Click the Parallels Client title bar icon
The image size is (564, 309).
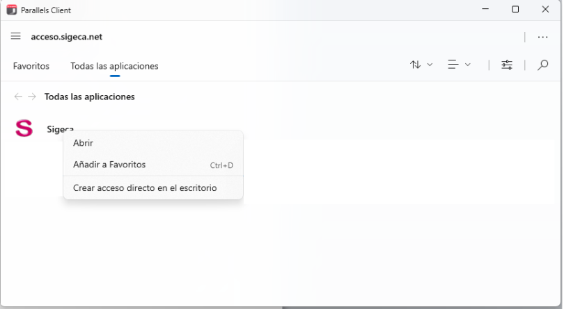coord(12,10)
